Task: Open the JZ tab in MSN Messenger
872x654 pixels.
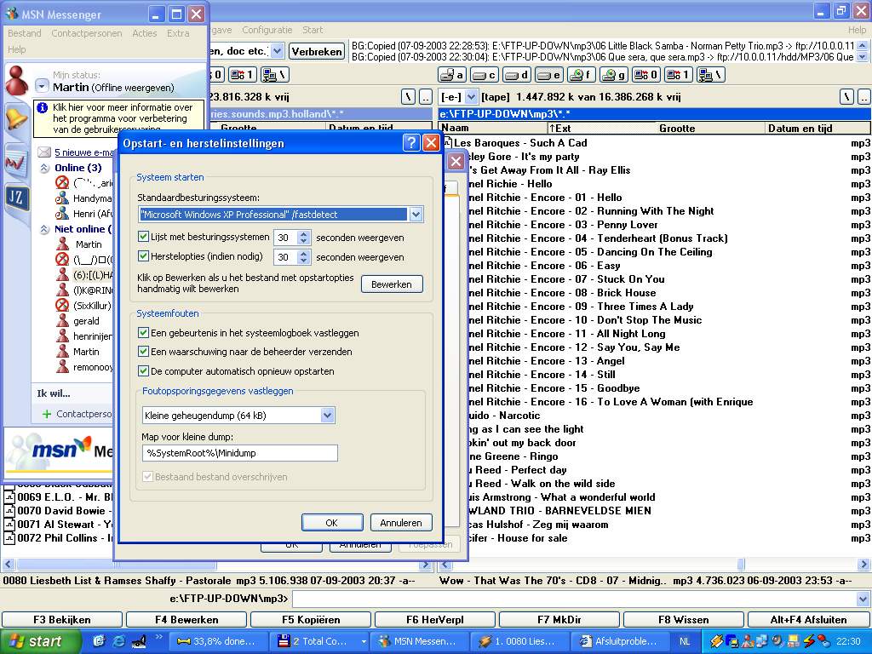Action: (x=17, y=198)
